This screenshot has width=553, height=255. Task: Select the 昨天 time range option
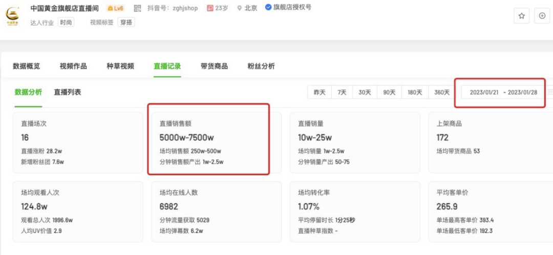(x=320, y=92)
